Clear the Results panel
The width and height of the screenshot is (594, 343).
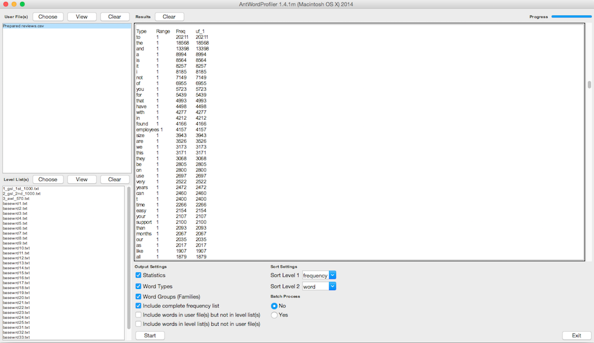(169, 17)
